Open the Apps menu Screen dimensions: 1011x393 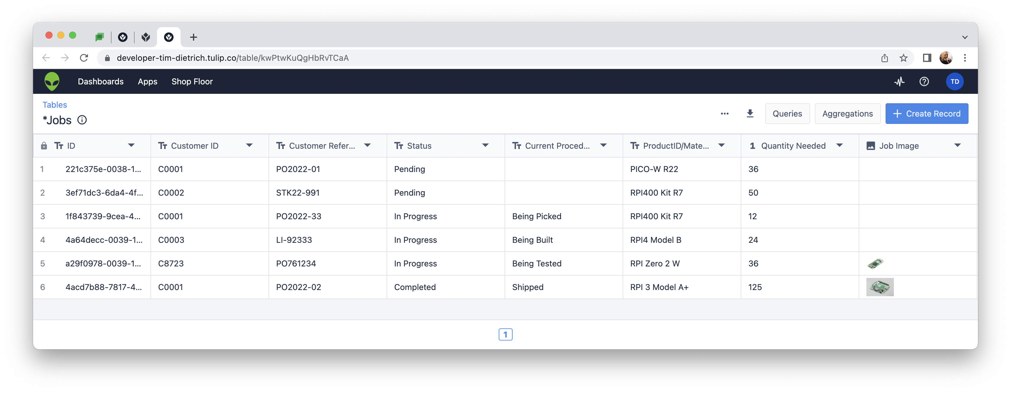tap(148, 82)
